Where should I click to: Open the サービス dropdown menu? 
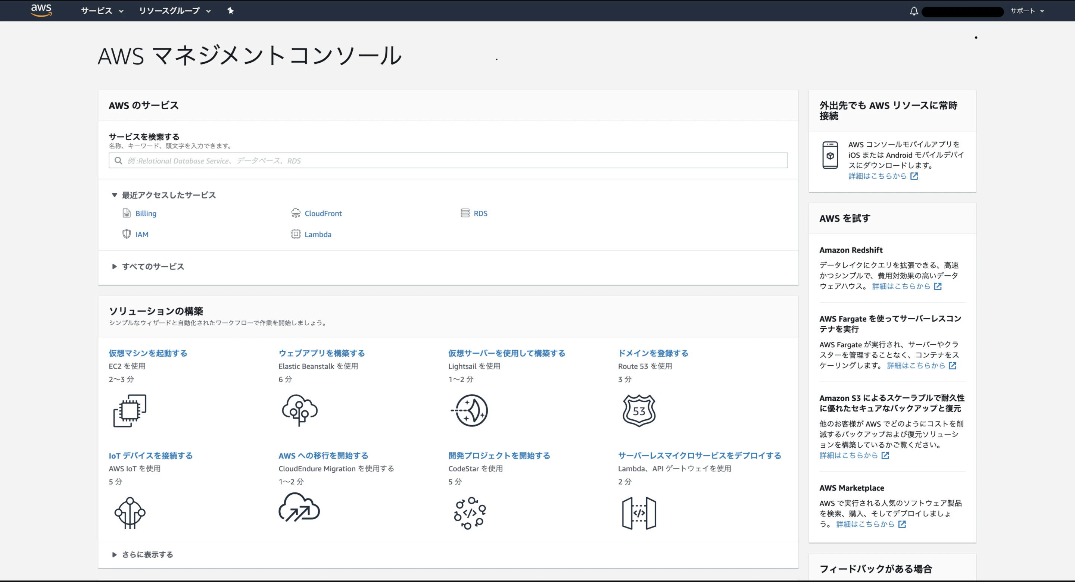click(x=102, y=11)
